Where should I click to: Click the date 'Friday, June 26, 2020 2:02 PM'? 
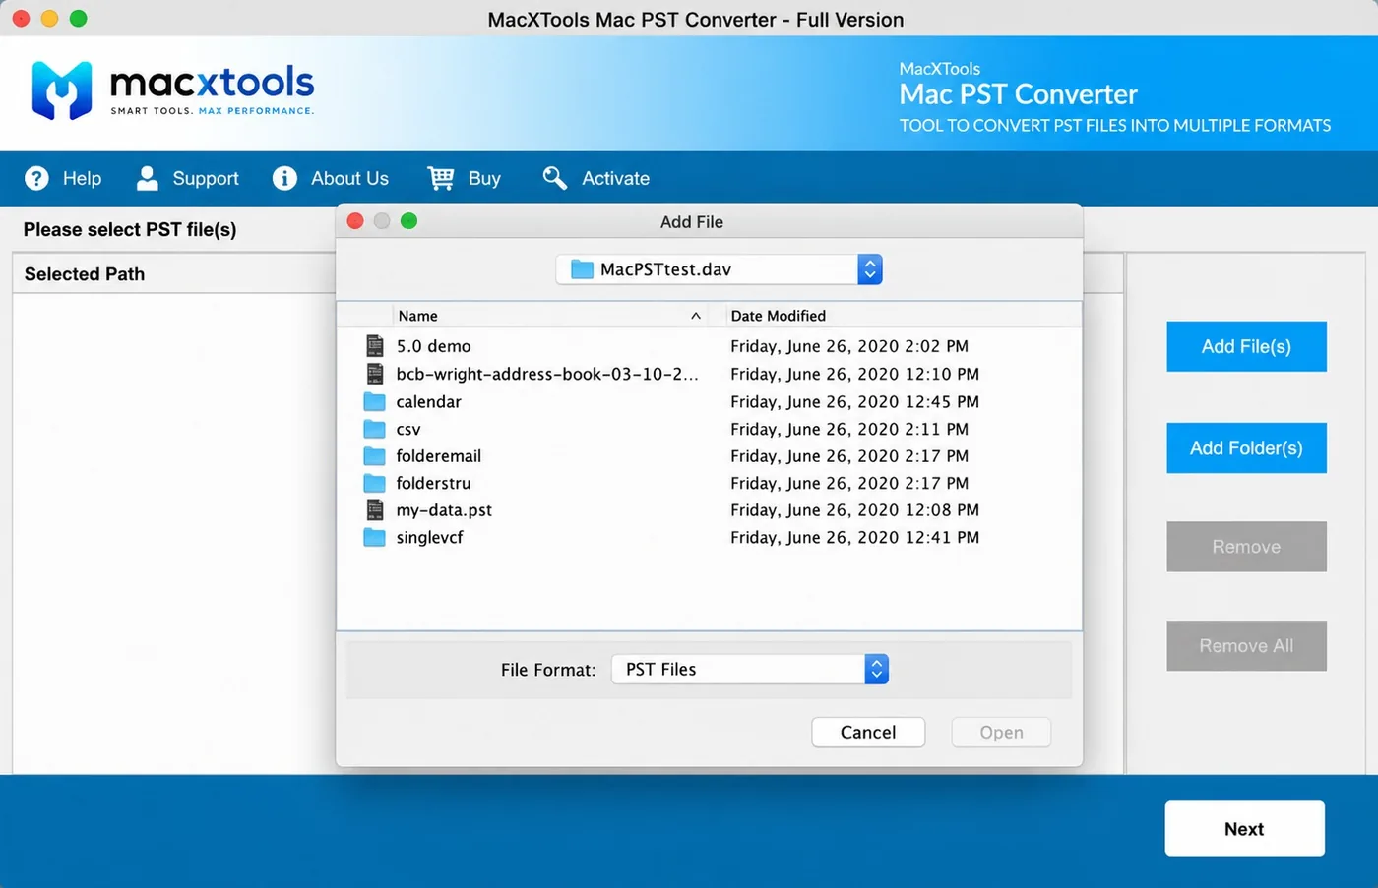849,346
